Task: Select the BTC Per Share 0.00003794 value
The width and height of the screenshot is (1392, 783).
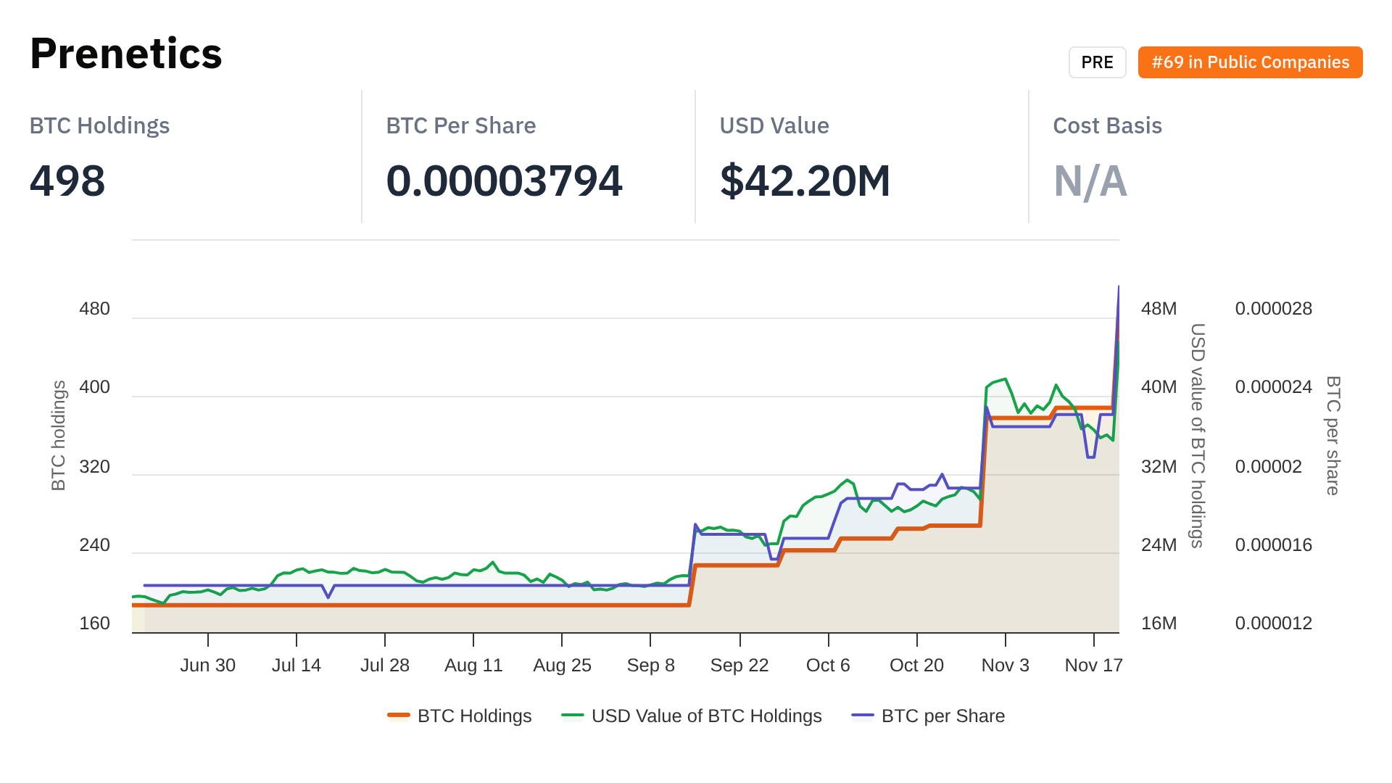Action: tap(504, 181)
